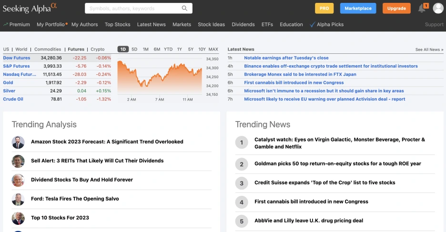Select the YTD chart range

(168, 49)
